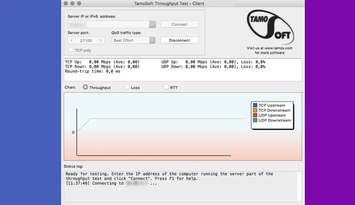Select the RTT chart radio button
This screenshot has height=205, width=355.
tap(166, 87)
